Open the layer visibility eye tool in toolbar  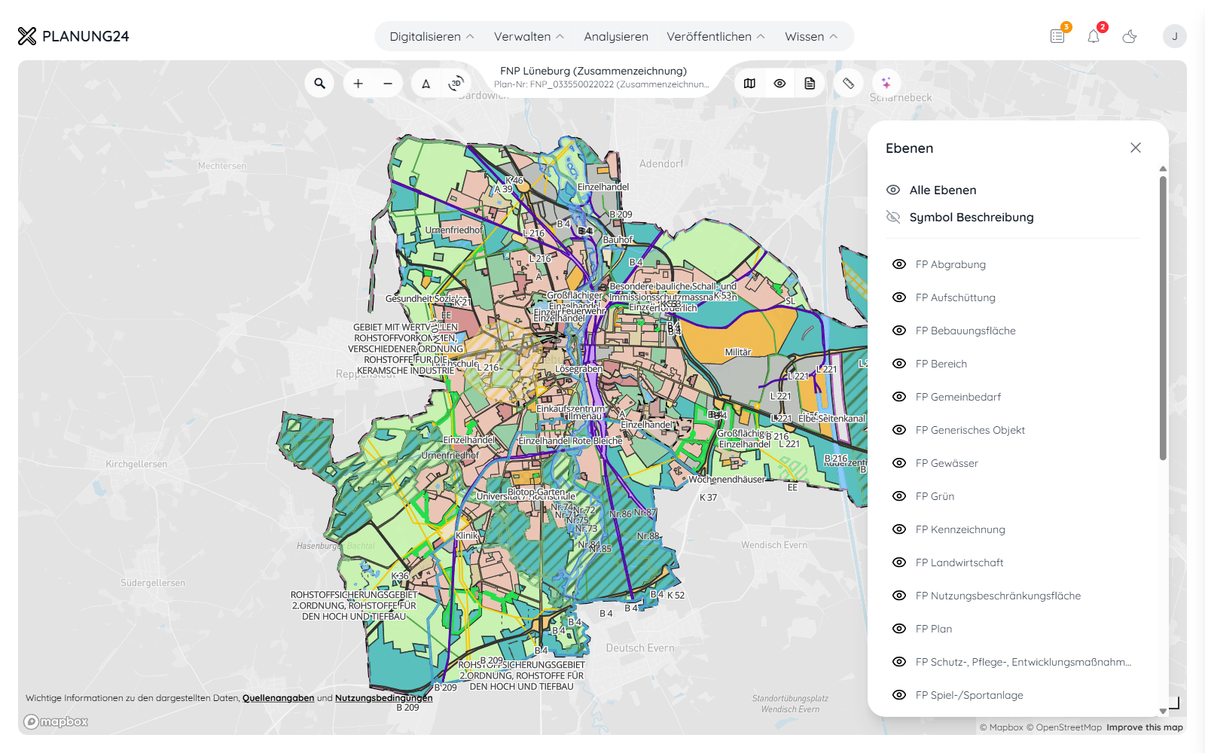(779, 84)
